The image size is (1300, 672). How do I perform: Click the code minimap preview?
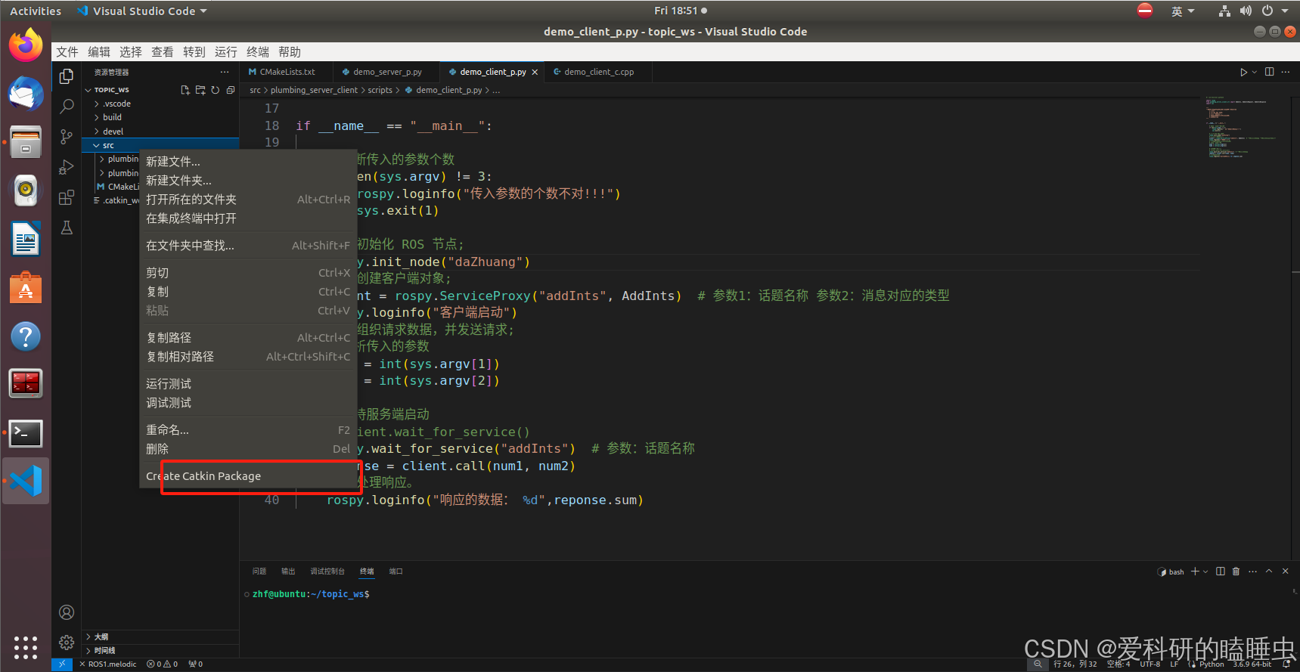1240,127
